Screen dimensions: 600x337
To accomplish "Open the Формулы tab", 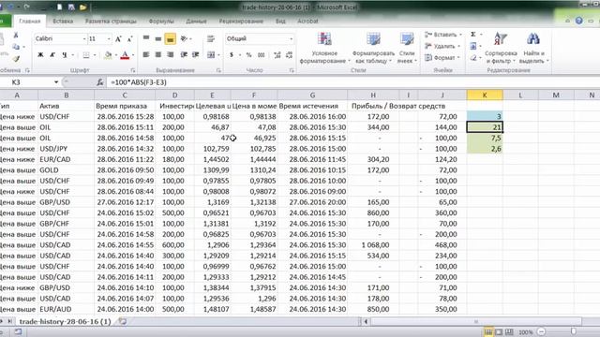I will point(161,21).
